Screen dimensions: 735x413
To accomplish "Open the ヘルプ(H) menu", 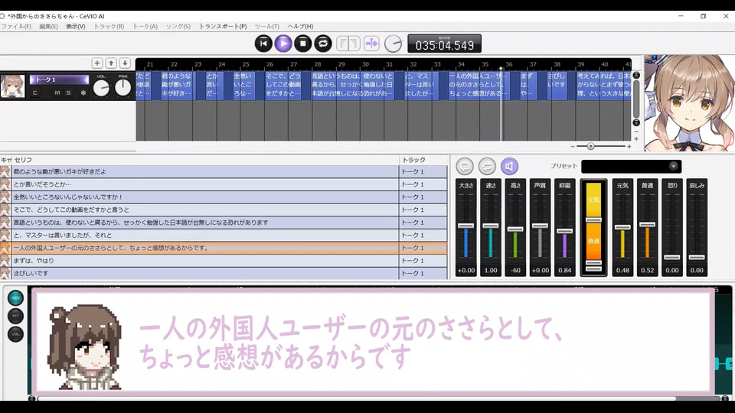I will point(300,27).
